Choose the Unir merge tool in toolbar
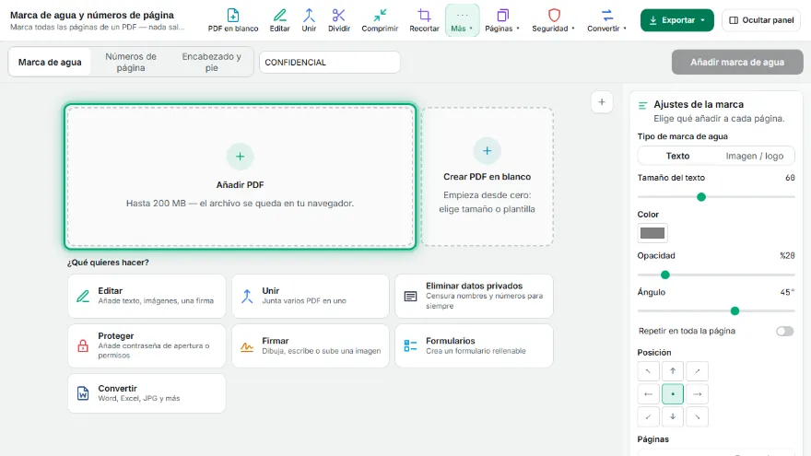The width and height of the screenshot is (811, 456). click(309, 20)
